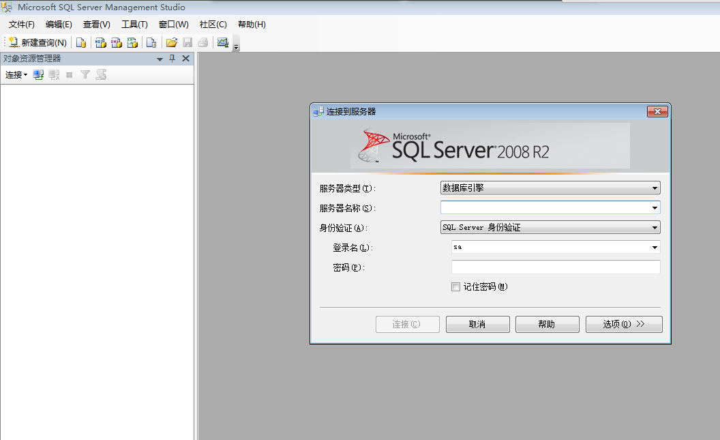The height and width of the screenshot is (440, 720).
Task: Pin the 对象资源管理器 panel with auto-hide
Action: click(x=172, y=59)
